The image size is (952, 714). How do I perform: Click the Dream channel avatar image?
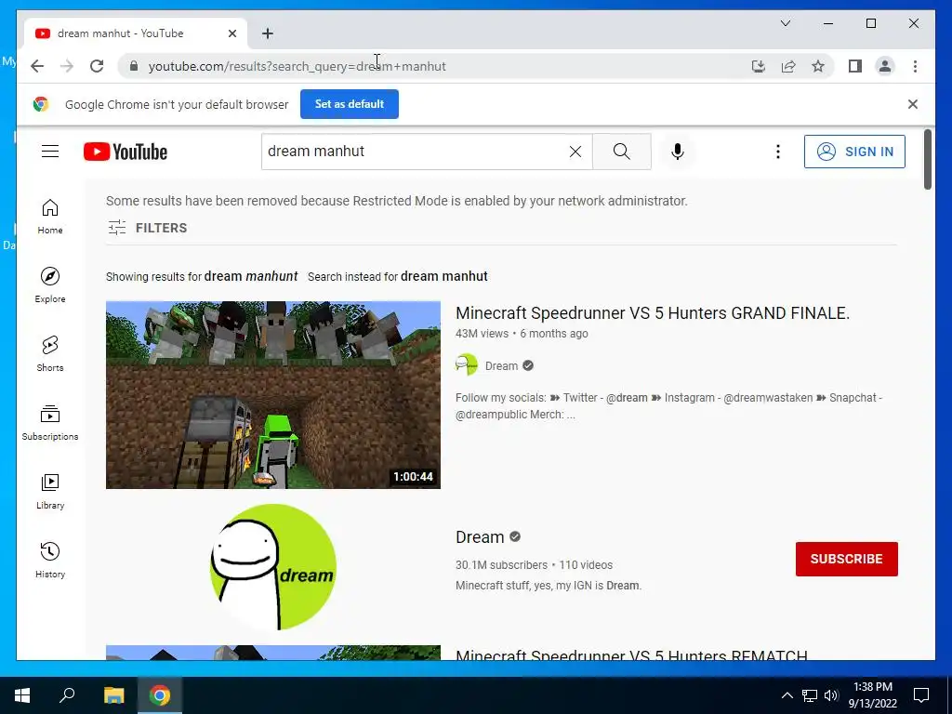[x=273, y=567]
